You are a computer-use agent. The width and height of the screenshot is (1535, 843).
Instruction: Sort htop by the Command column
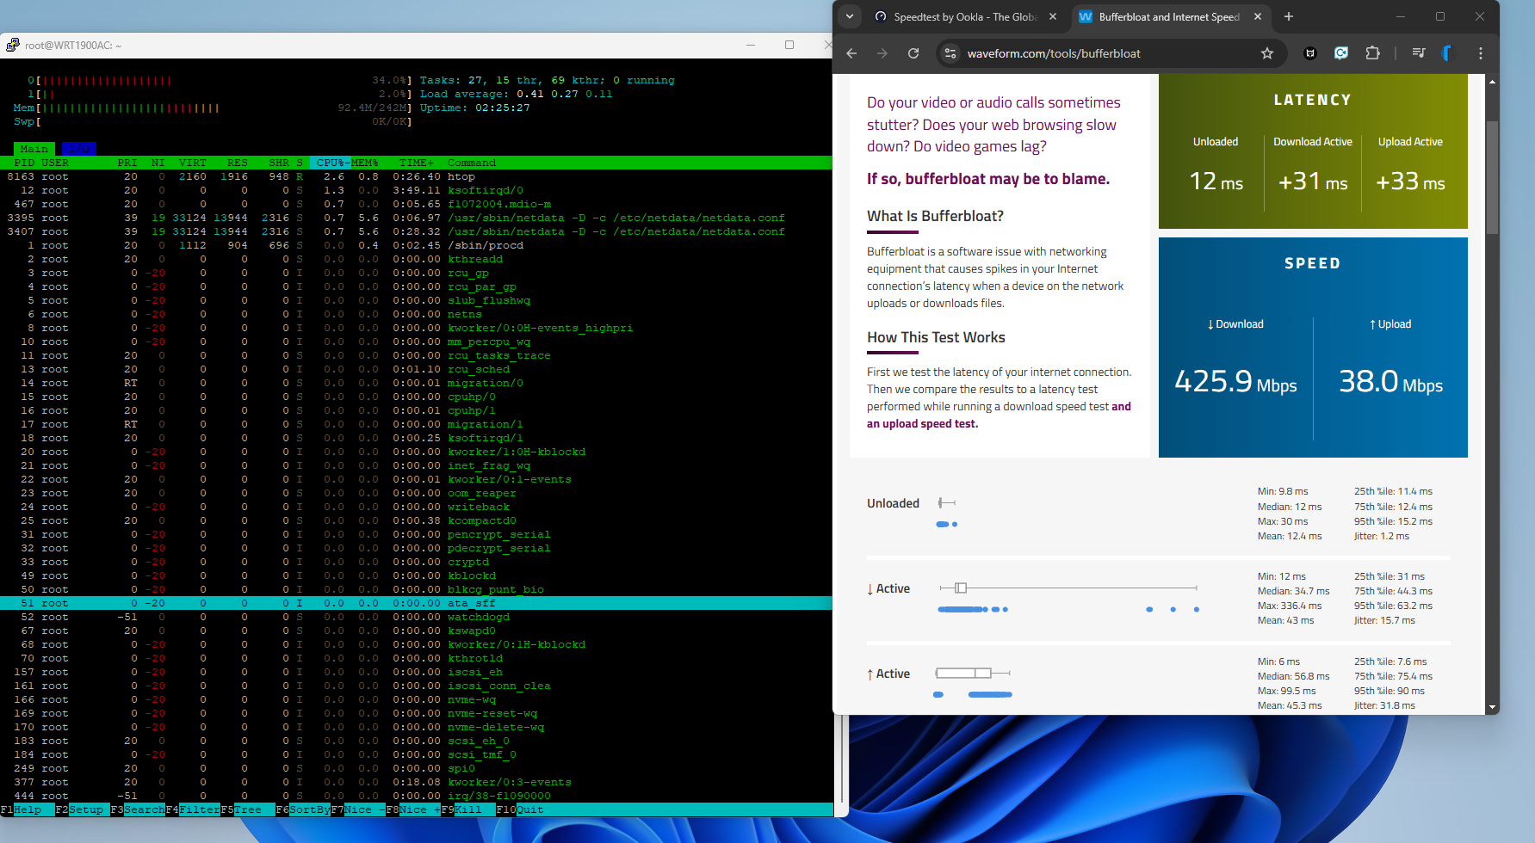click(472, 163)
